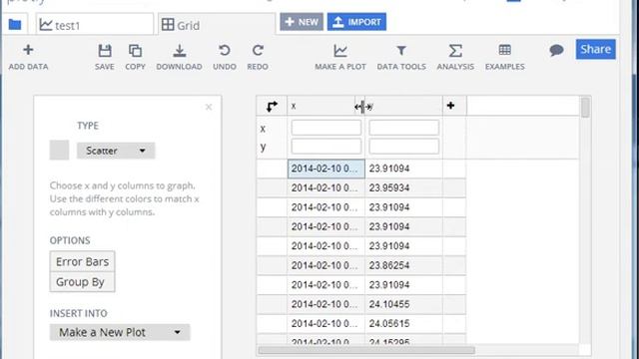Viewport: 639px width, 359px height.
Task: Click the IMPORT button
Action: (356, 22)
